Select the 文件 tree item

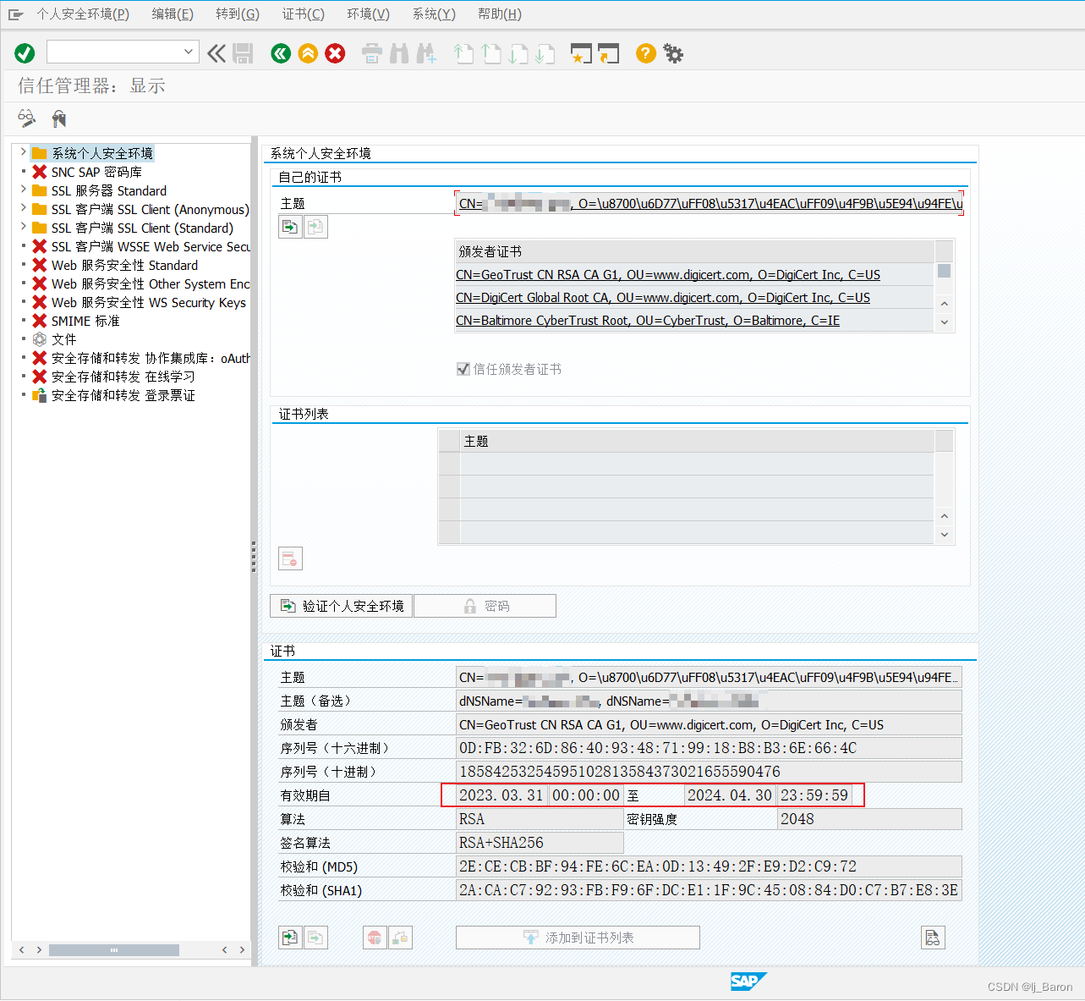[63, 339]
